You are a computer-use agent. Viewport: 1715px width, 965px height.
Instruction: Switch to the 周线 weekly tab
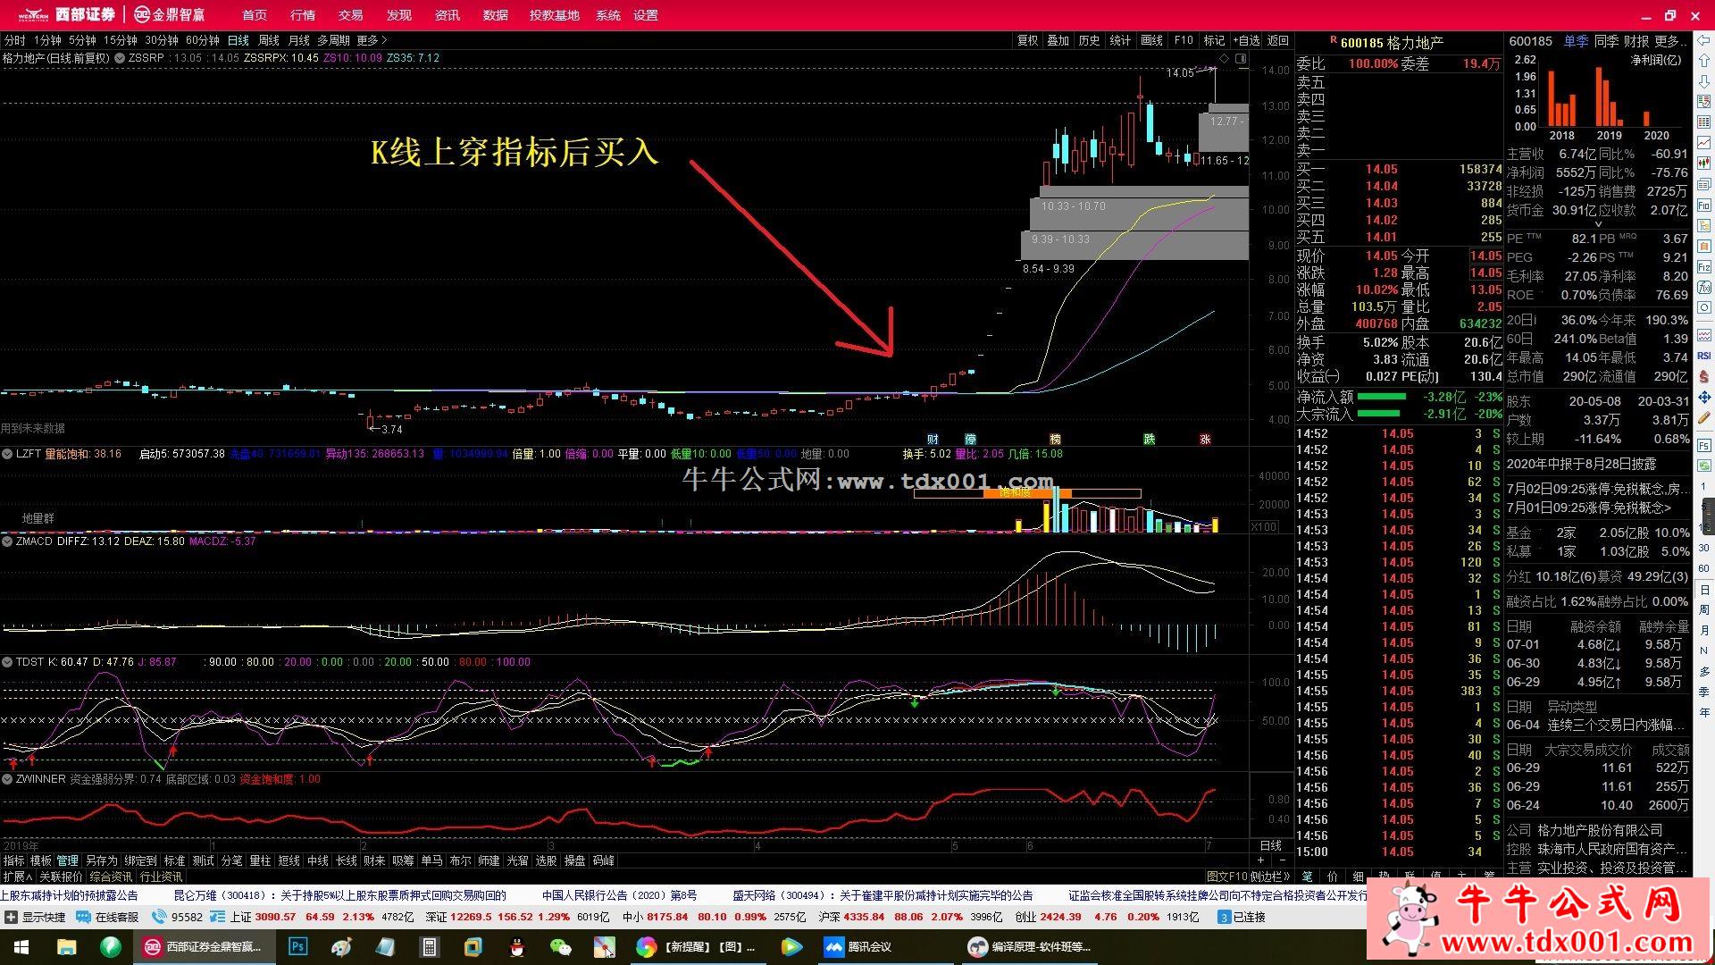point(269,40)
